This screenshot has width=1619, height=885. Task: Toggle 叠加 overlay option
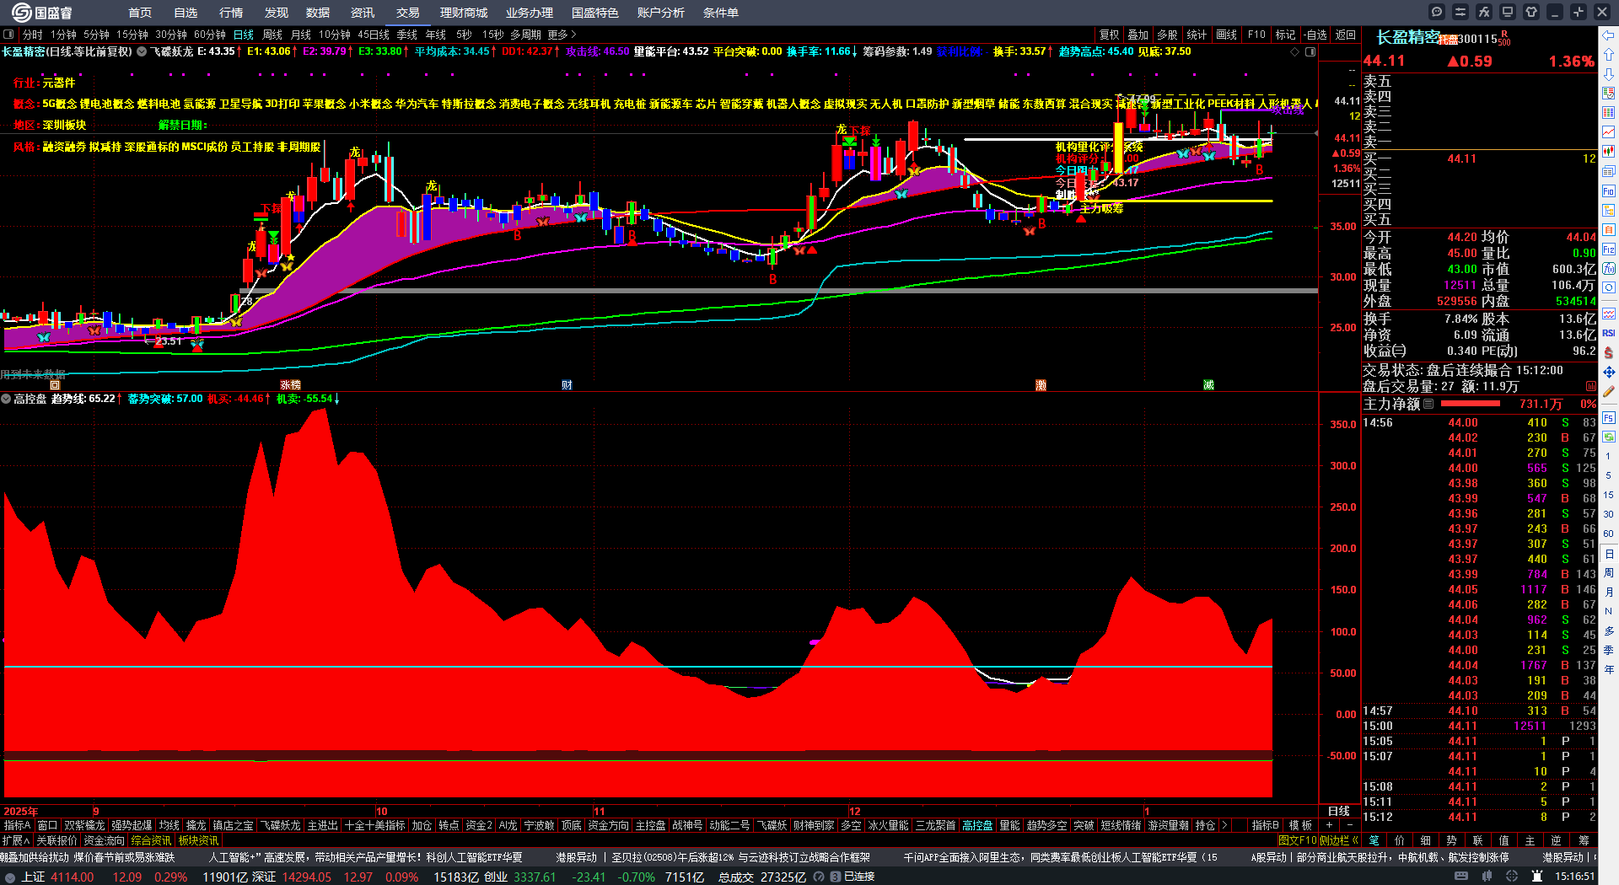click(x=1138, y=35)
